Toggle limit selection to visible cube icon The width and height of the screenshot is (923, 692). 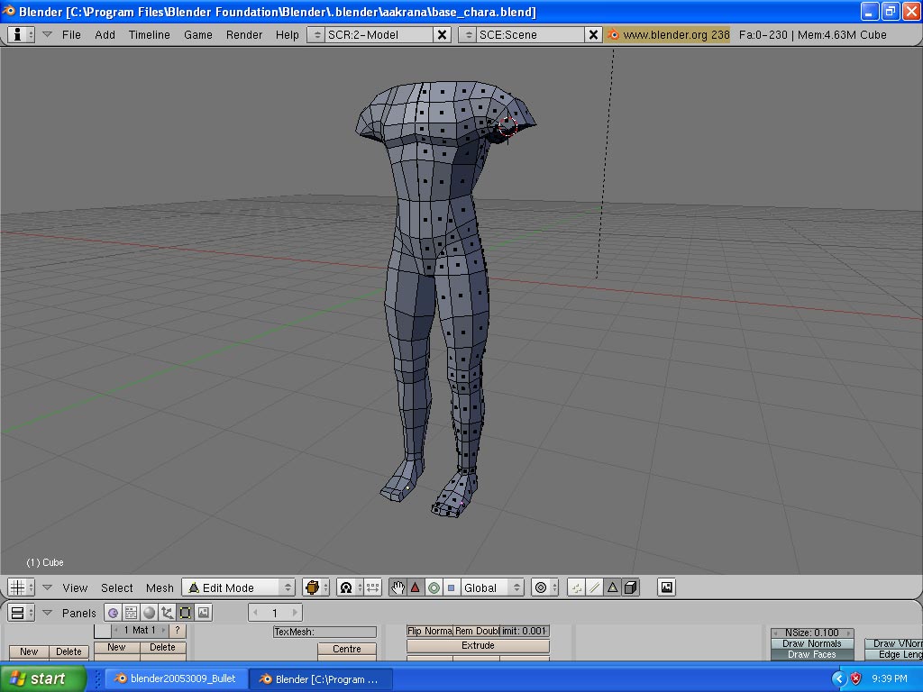630,587
